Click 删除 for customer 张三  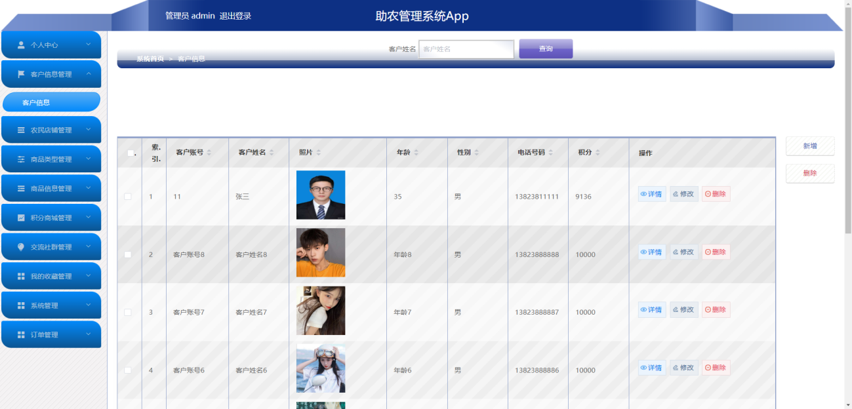click(716, 194)
